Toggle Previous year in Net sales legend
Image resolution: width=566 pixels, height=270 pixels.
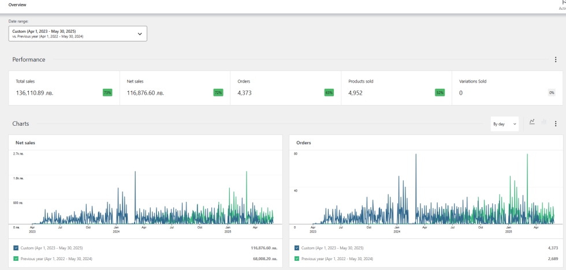click(x=16, y=258)
